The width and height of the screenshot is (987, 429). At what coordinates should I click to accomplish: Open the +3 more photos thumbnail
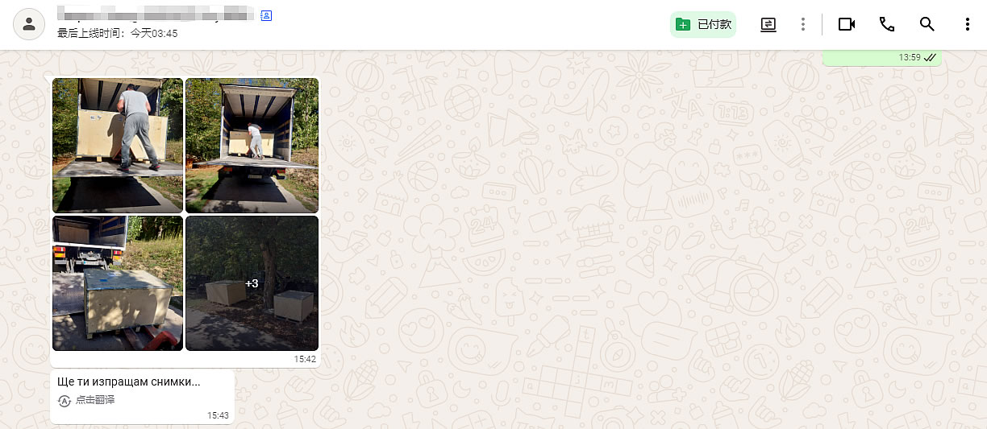(x=252, y=283)
